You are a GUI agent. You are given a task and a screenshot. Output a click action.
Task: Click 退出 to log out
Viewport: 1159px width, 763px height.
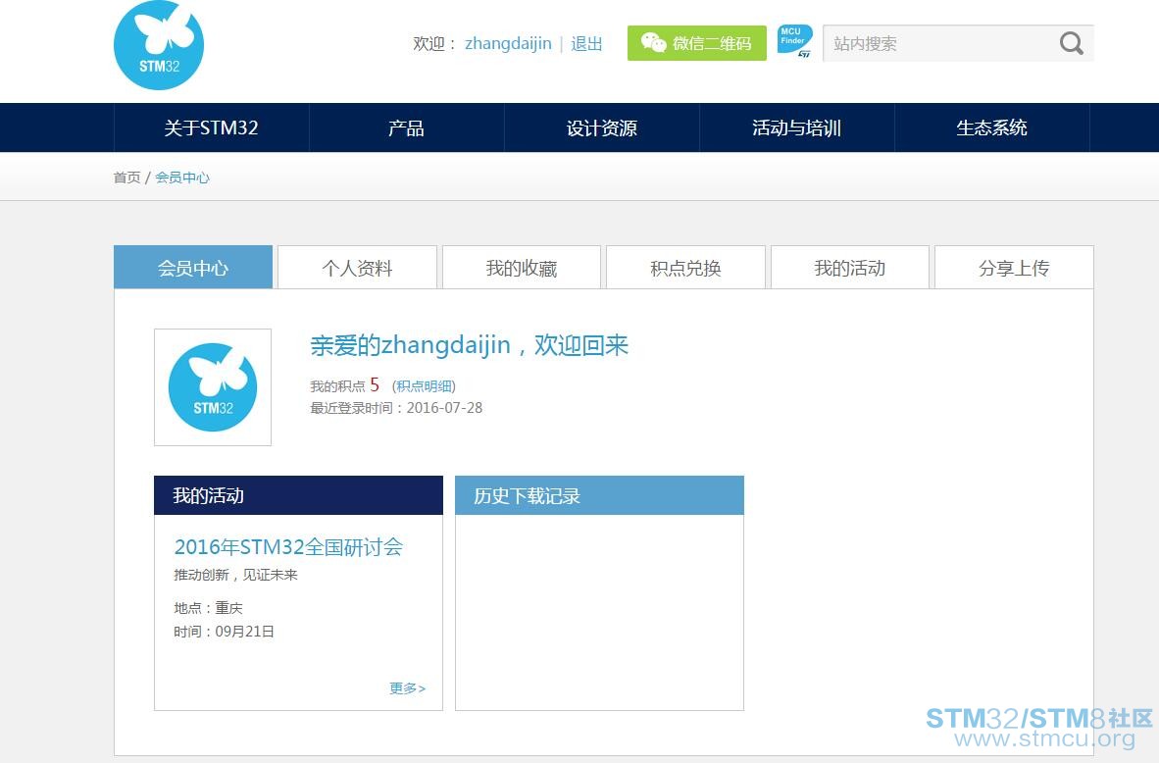click(586, 43)
